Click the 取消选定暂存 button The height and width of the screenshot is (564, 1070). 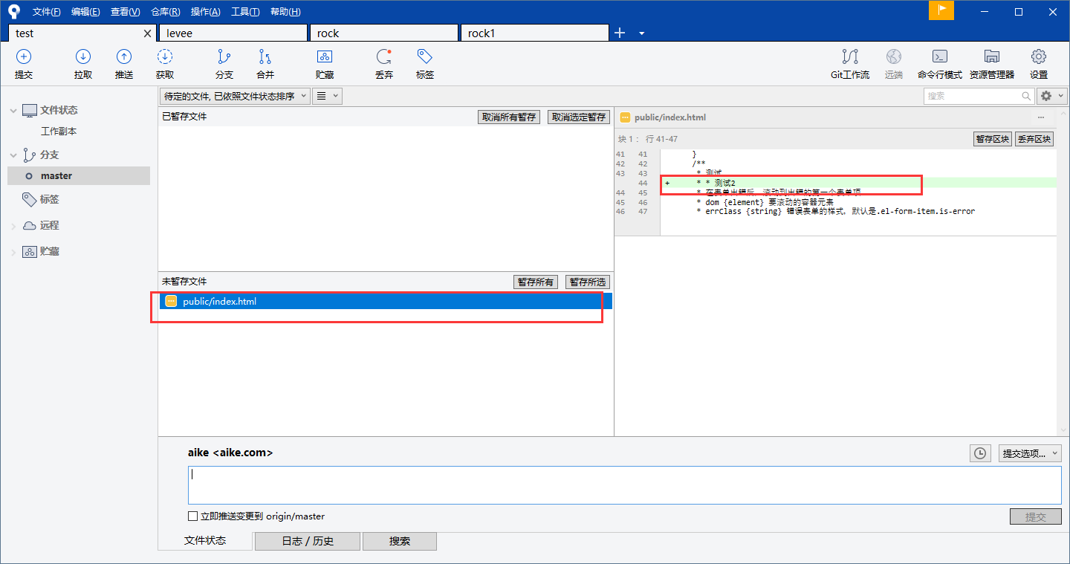579,117
